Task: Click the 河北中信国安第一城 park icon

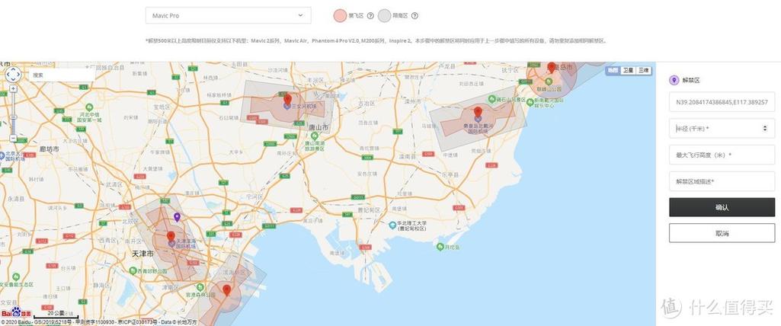Action: (x=89, y=107)
